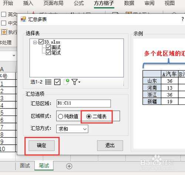Click the 确定 button

click(x=41, y=145)
